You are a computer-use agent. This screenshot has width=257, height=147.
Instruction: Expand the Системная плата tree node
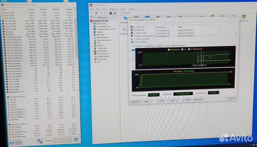coord(91,26)
